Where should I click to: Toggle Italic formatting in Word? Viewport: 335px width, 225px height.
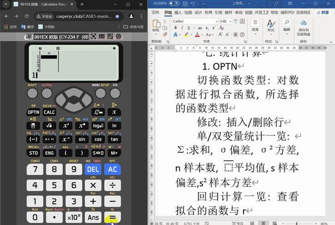click(182, 28)
